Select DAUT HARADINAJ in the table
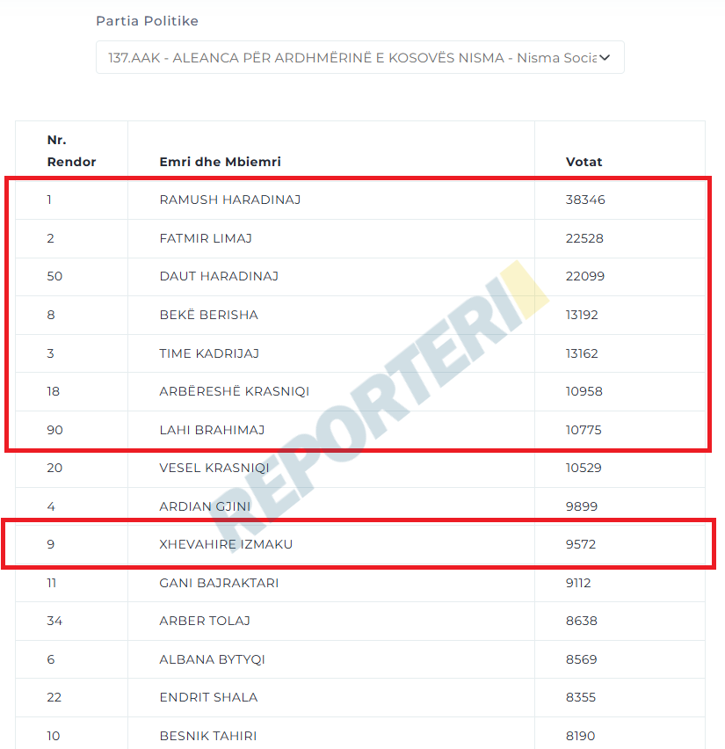Screen dimensions: 725x749 click(x=219, y=276)
